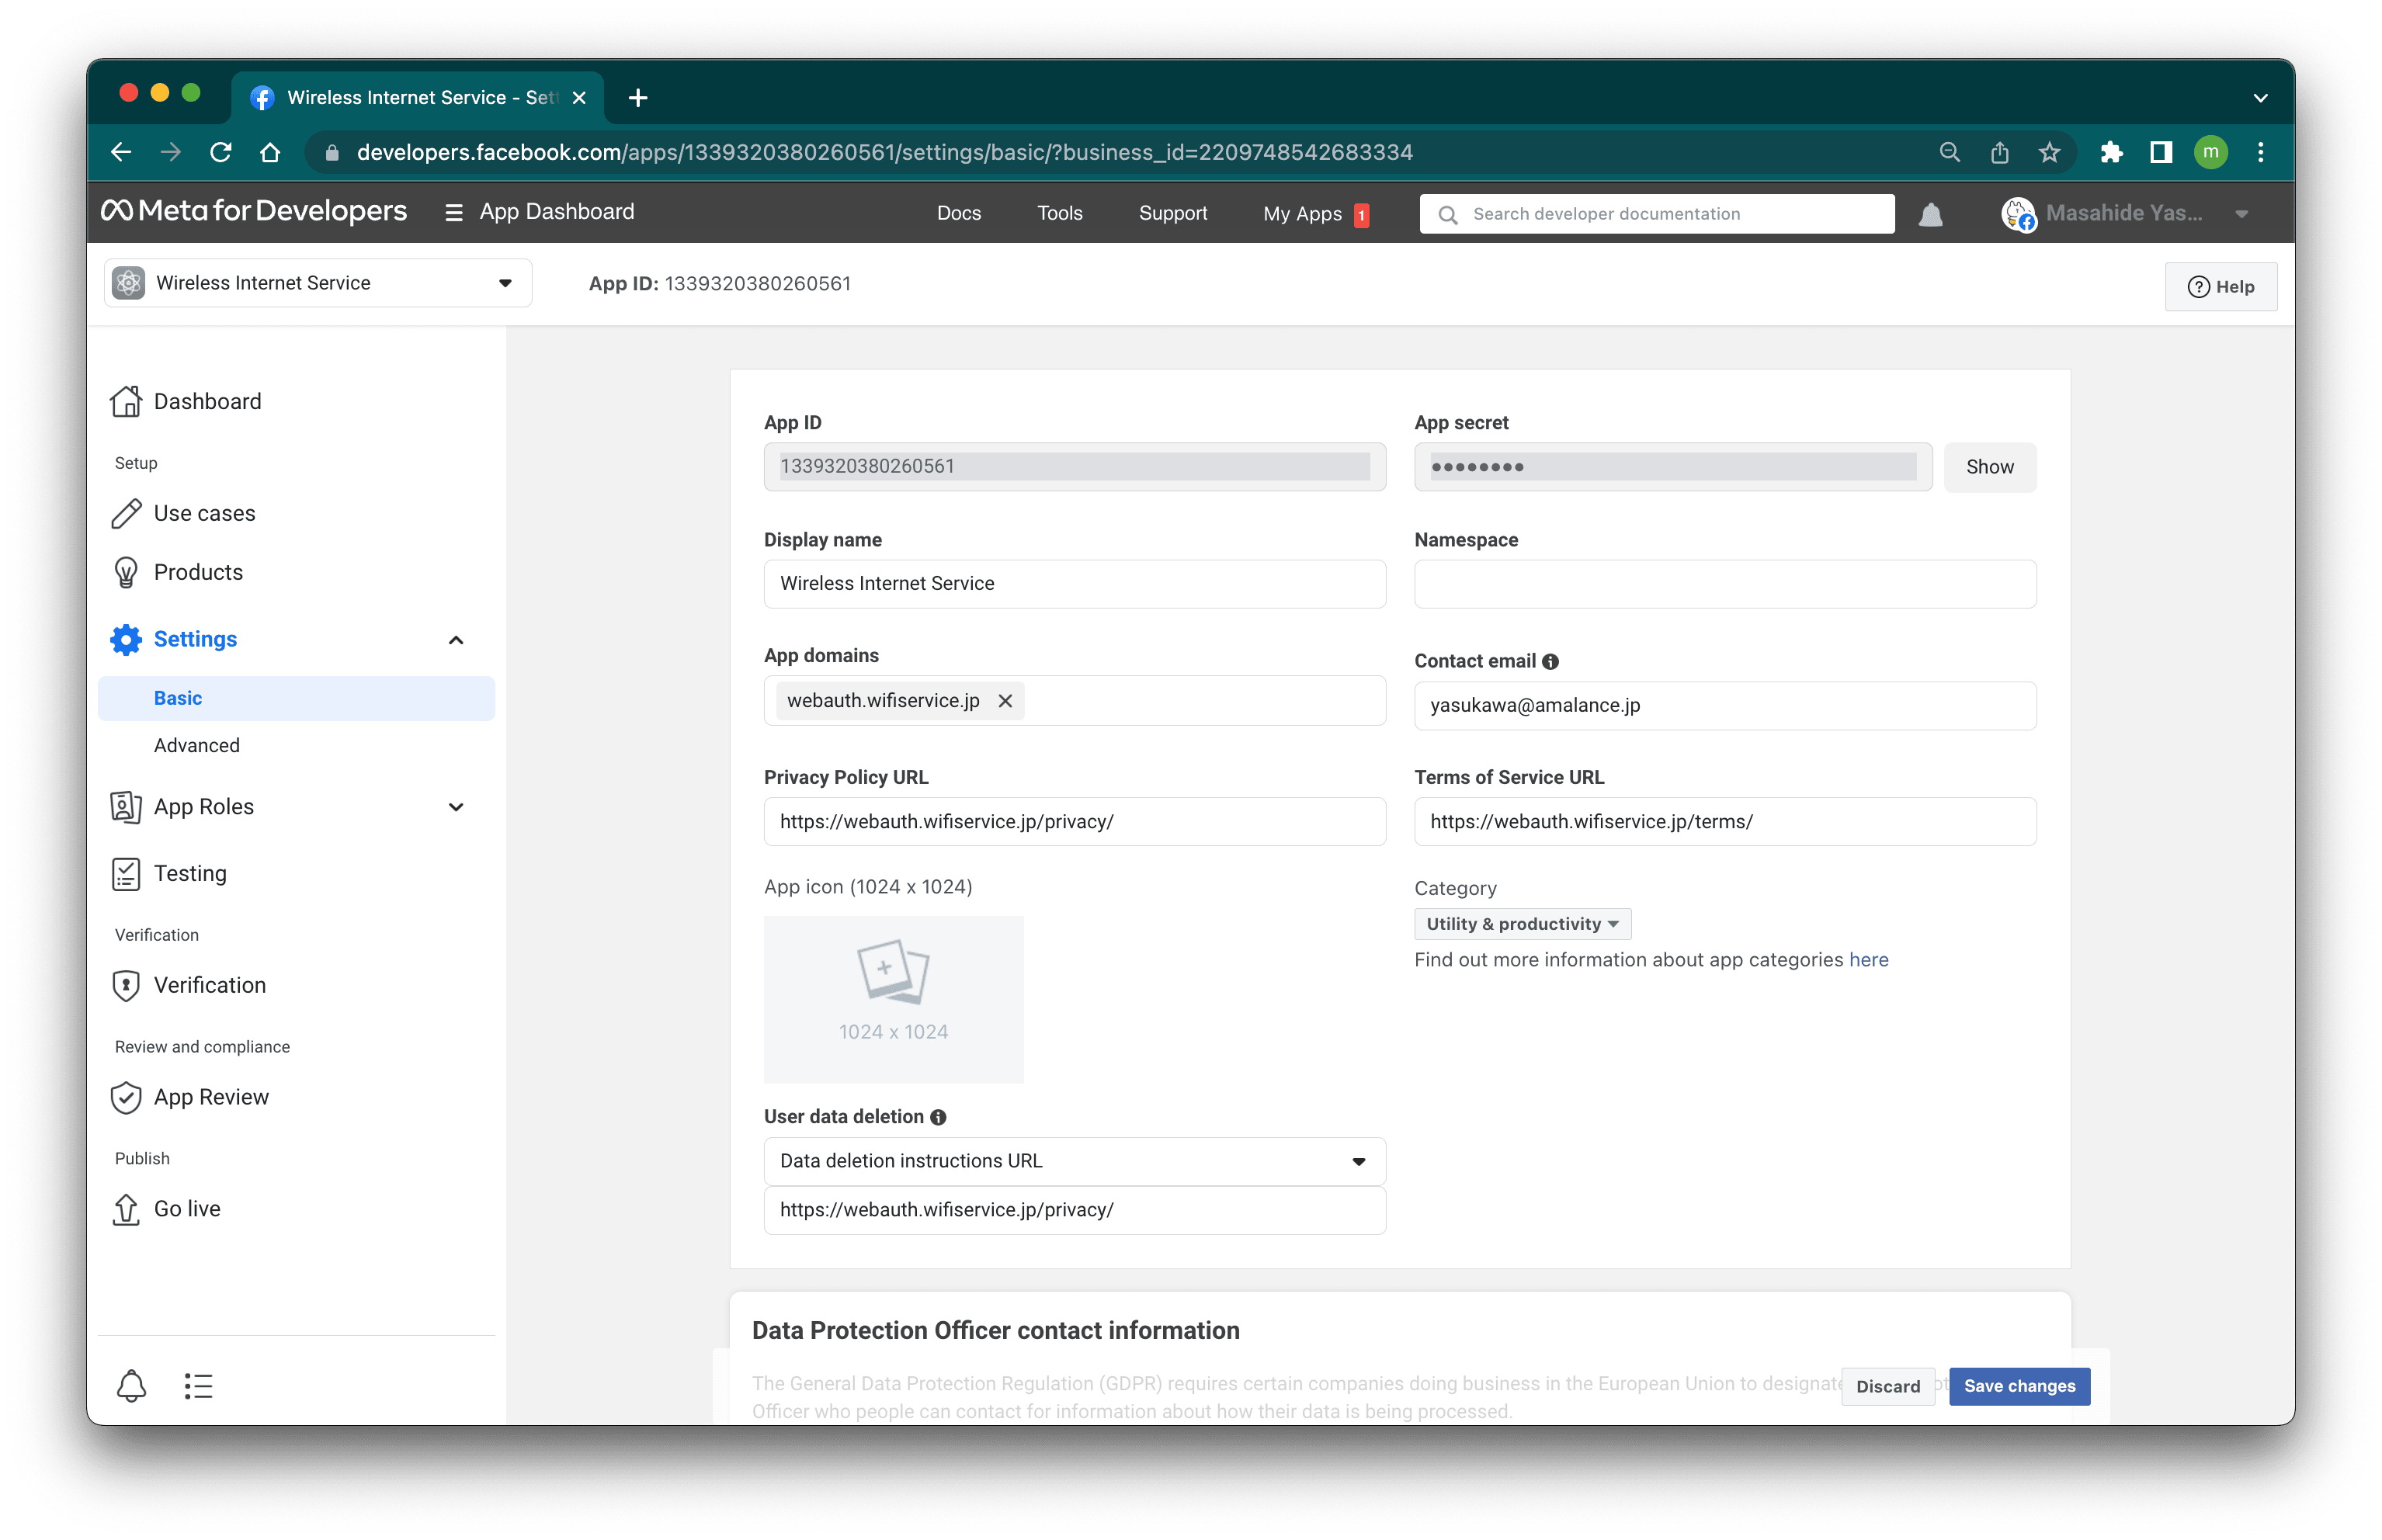The height and width of the screenshot is (1540, 2382).
Task: Click the zoom magnifier icon in address bar
Action: click(x=1949, y=152)
